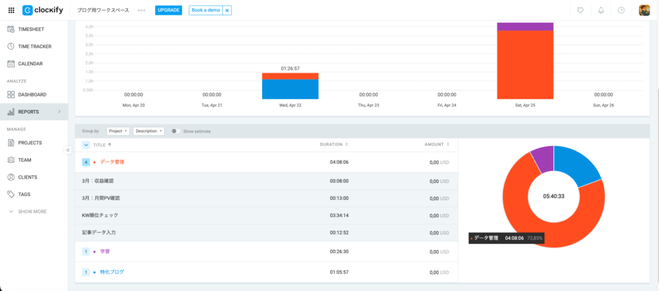Open workspace three-dots options menu
The image size is (659, 291).
click(x=142, y=10)
